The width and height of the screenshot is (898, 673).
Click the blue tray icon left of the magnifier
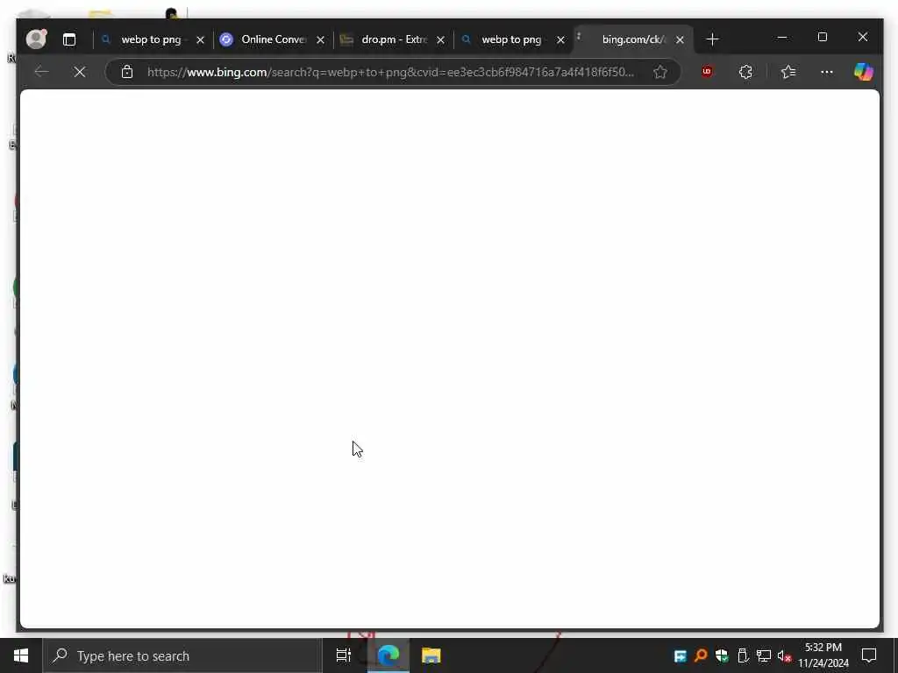tap(680, 655)
